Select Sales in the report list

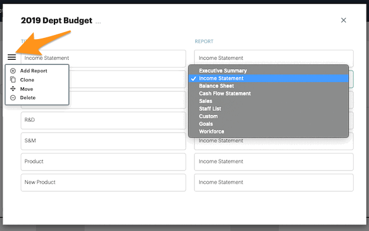click(268, 101)
